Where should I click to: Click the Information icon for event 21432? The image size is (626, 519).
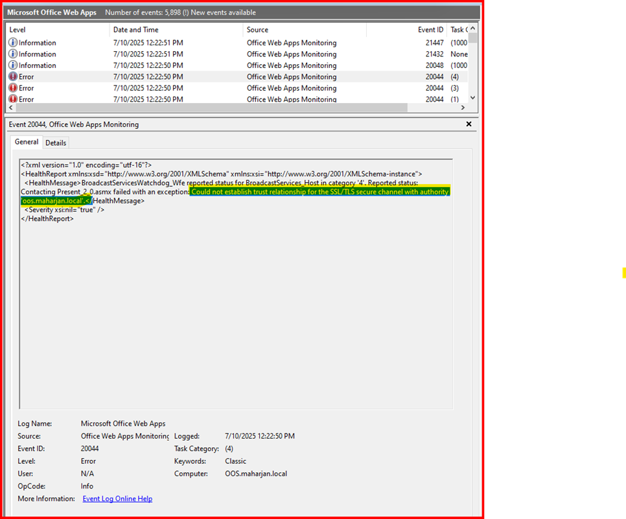pyautogui.click(x=13, y=54)
